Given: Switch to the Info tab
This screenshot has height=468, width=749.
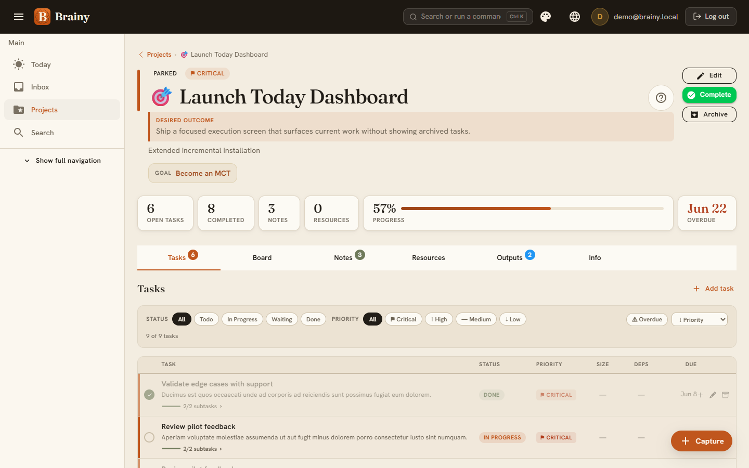Looking at the screenshot, I should pyautogui.click(x=595, y=258).
